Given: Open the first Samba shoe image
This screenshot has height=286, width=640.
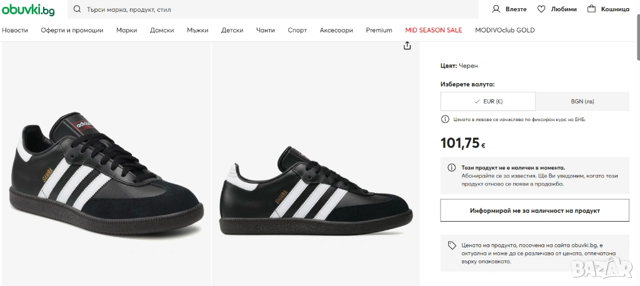Looking at the screenshot, I should click(106, 162).
